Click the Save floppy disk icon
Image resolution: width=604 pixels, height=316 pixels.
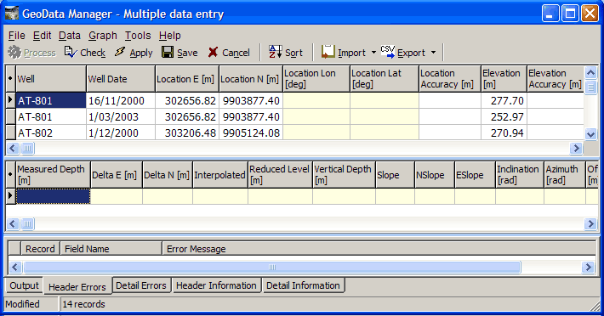[168, 52]
